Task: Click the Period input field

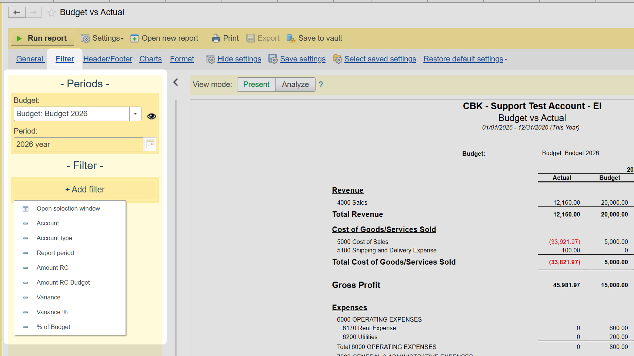Action: tap(79, 144)
